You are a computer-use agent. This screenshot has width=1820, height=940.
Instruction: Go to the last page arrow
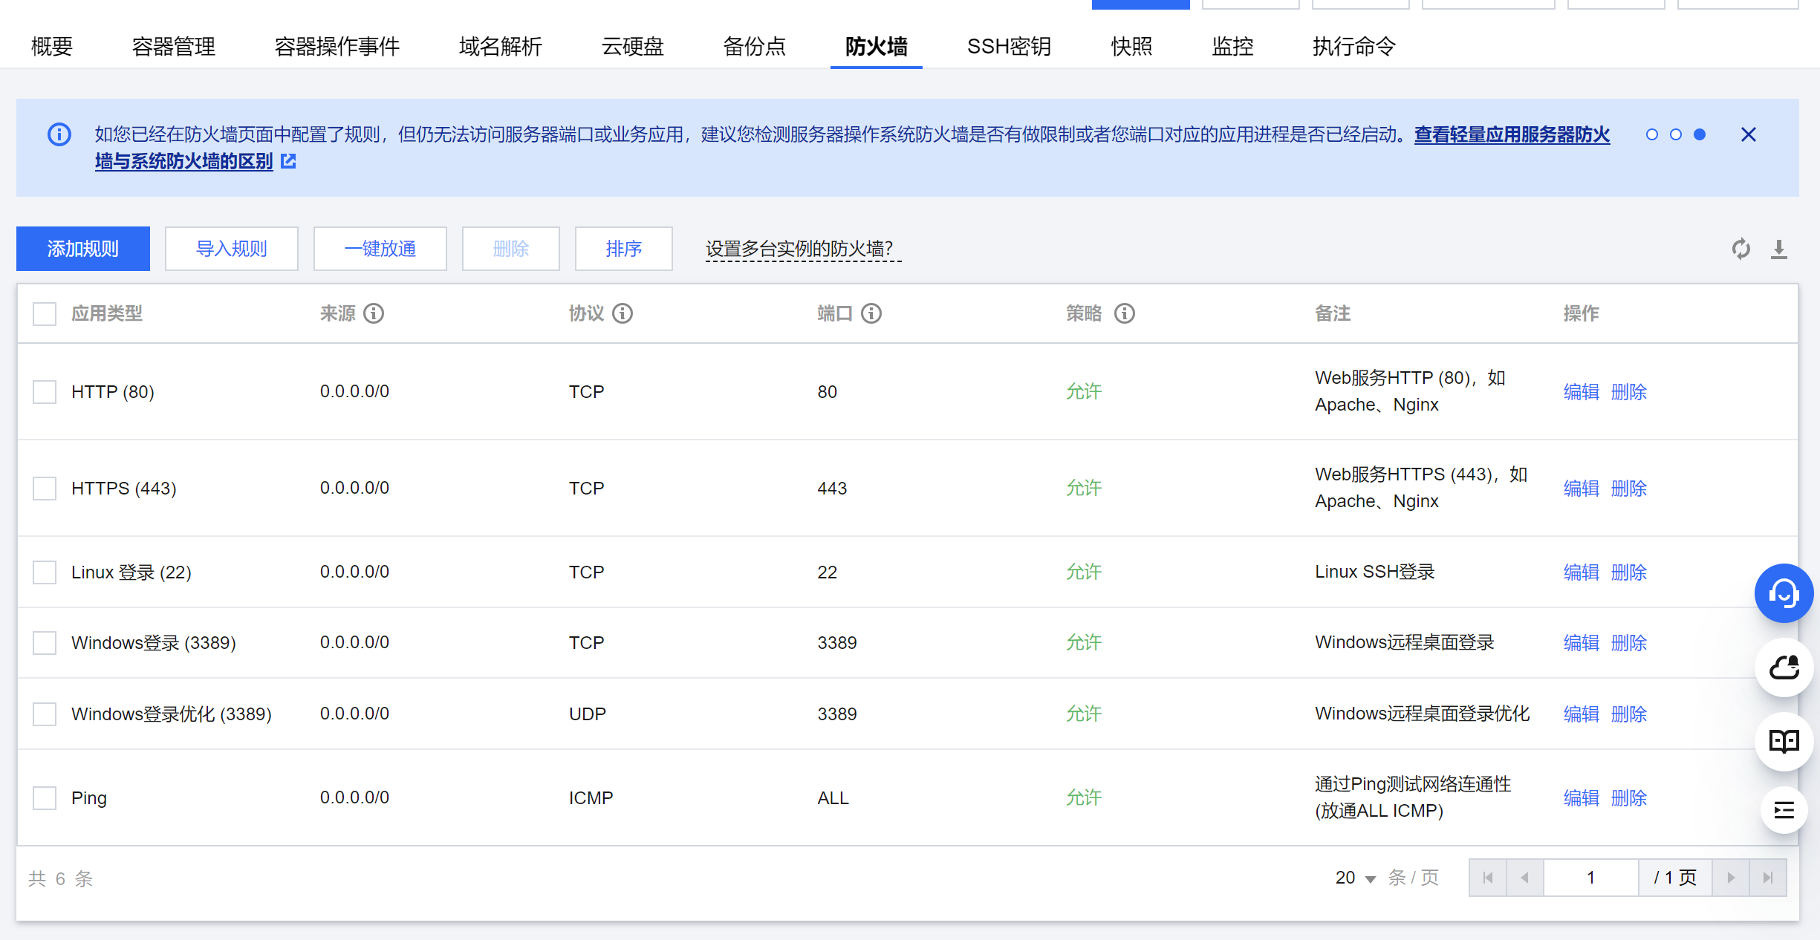point(1768,878)
